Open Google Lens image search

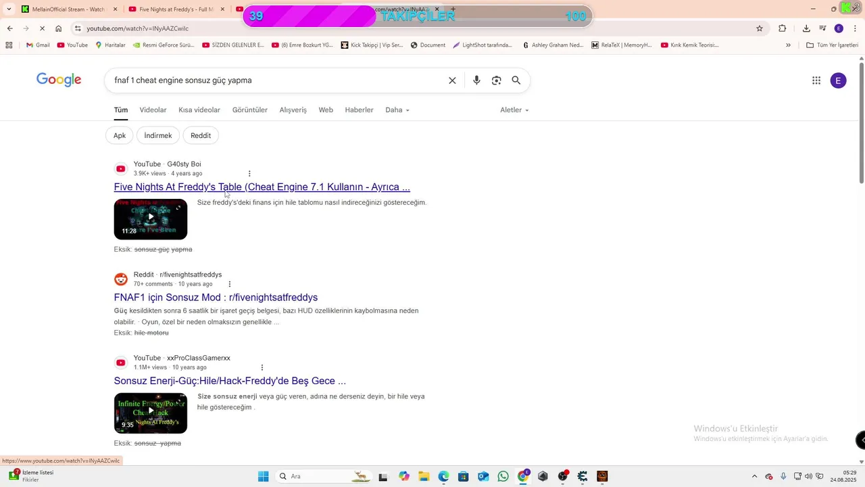tap(497, 80)
